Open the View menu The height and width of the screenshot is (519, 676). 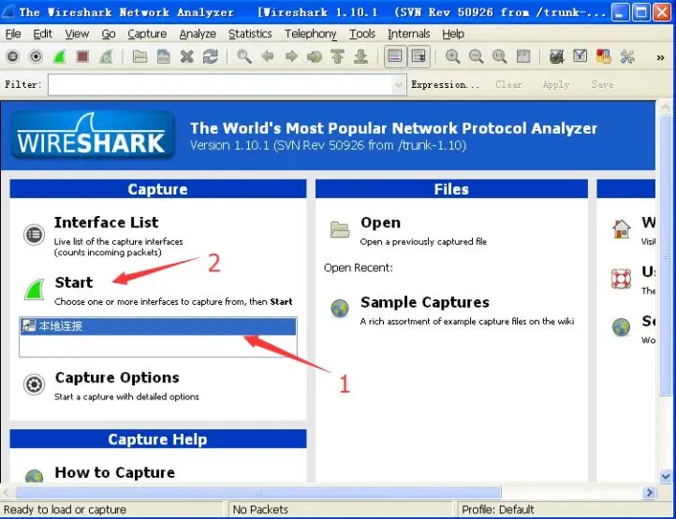click(77, 34)
